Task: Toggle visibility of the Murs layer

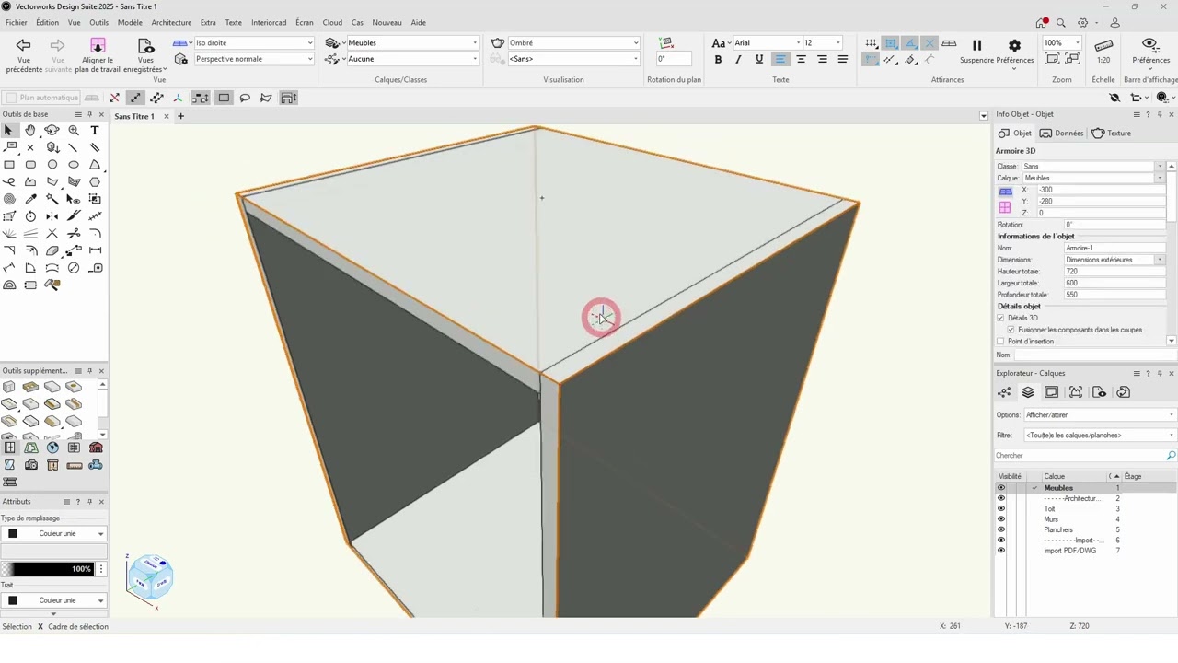Action: pyautogui.click(x=1001, y=519)
